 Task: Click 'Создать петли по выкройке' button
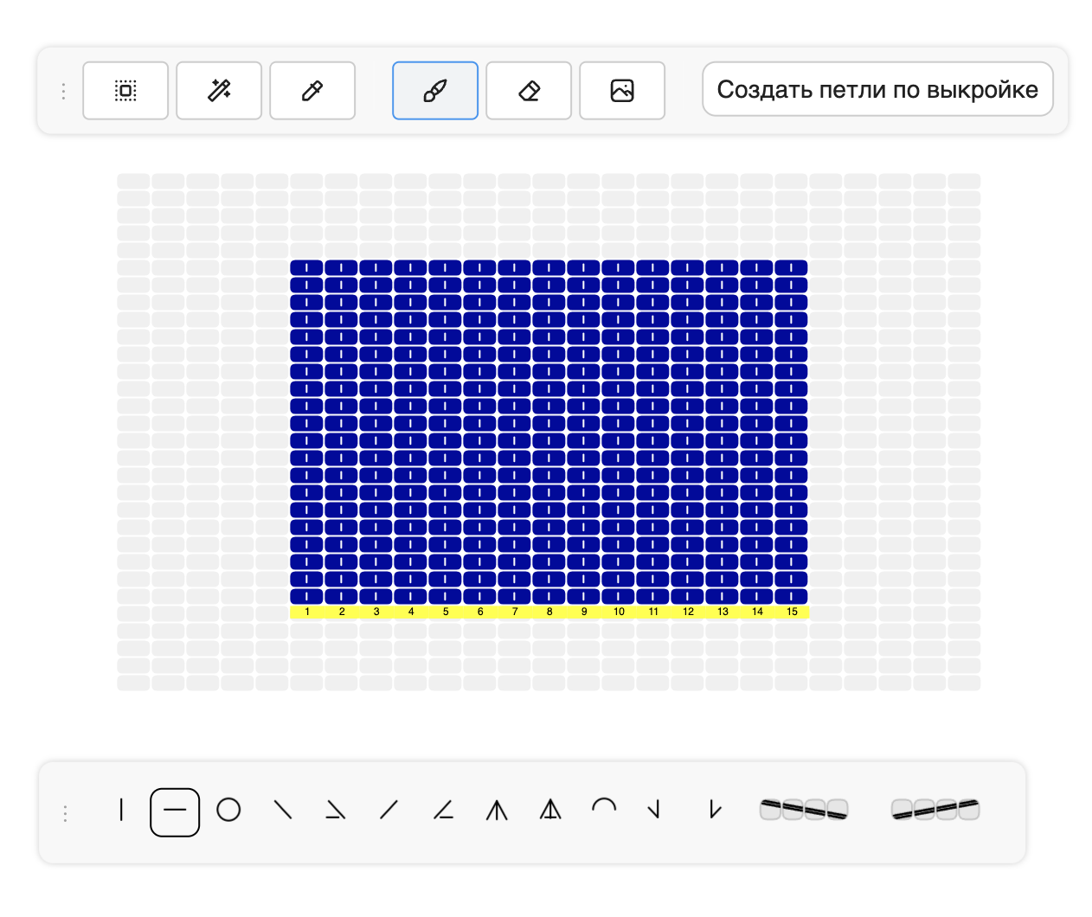click(877, 89)
